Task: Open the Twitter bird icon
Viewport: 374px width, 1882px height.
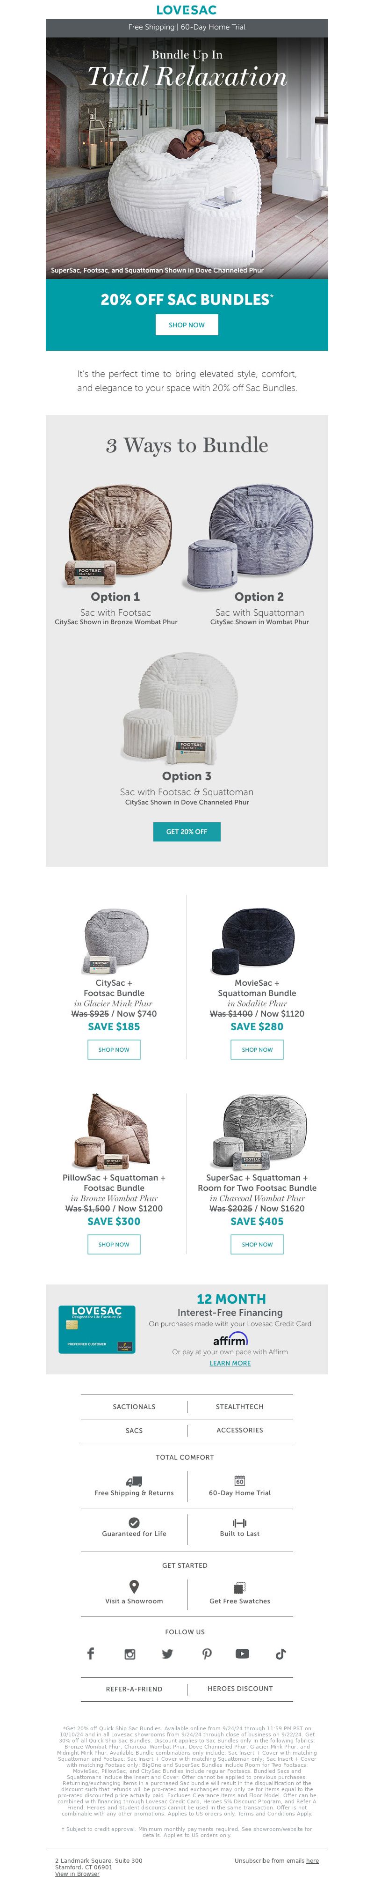Action: 168,1654
